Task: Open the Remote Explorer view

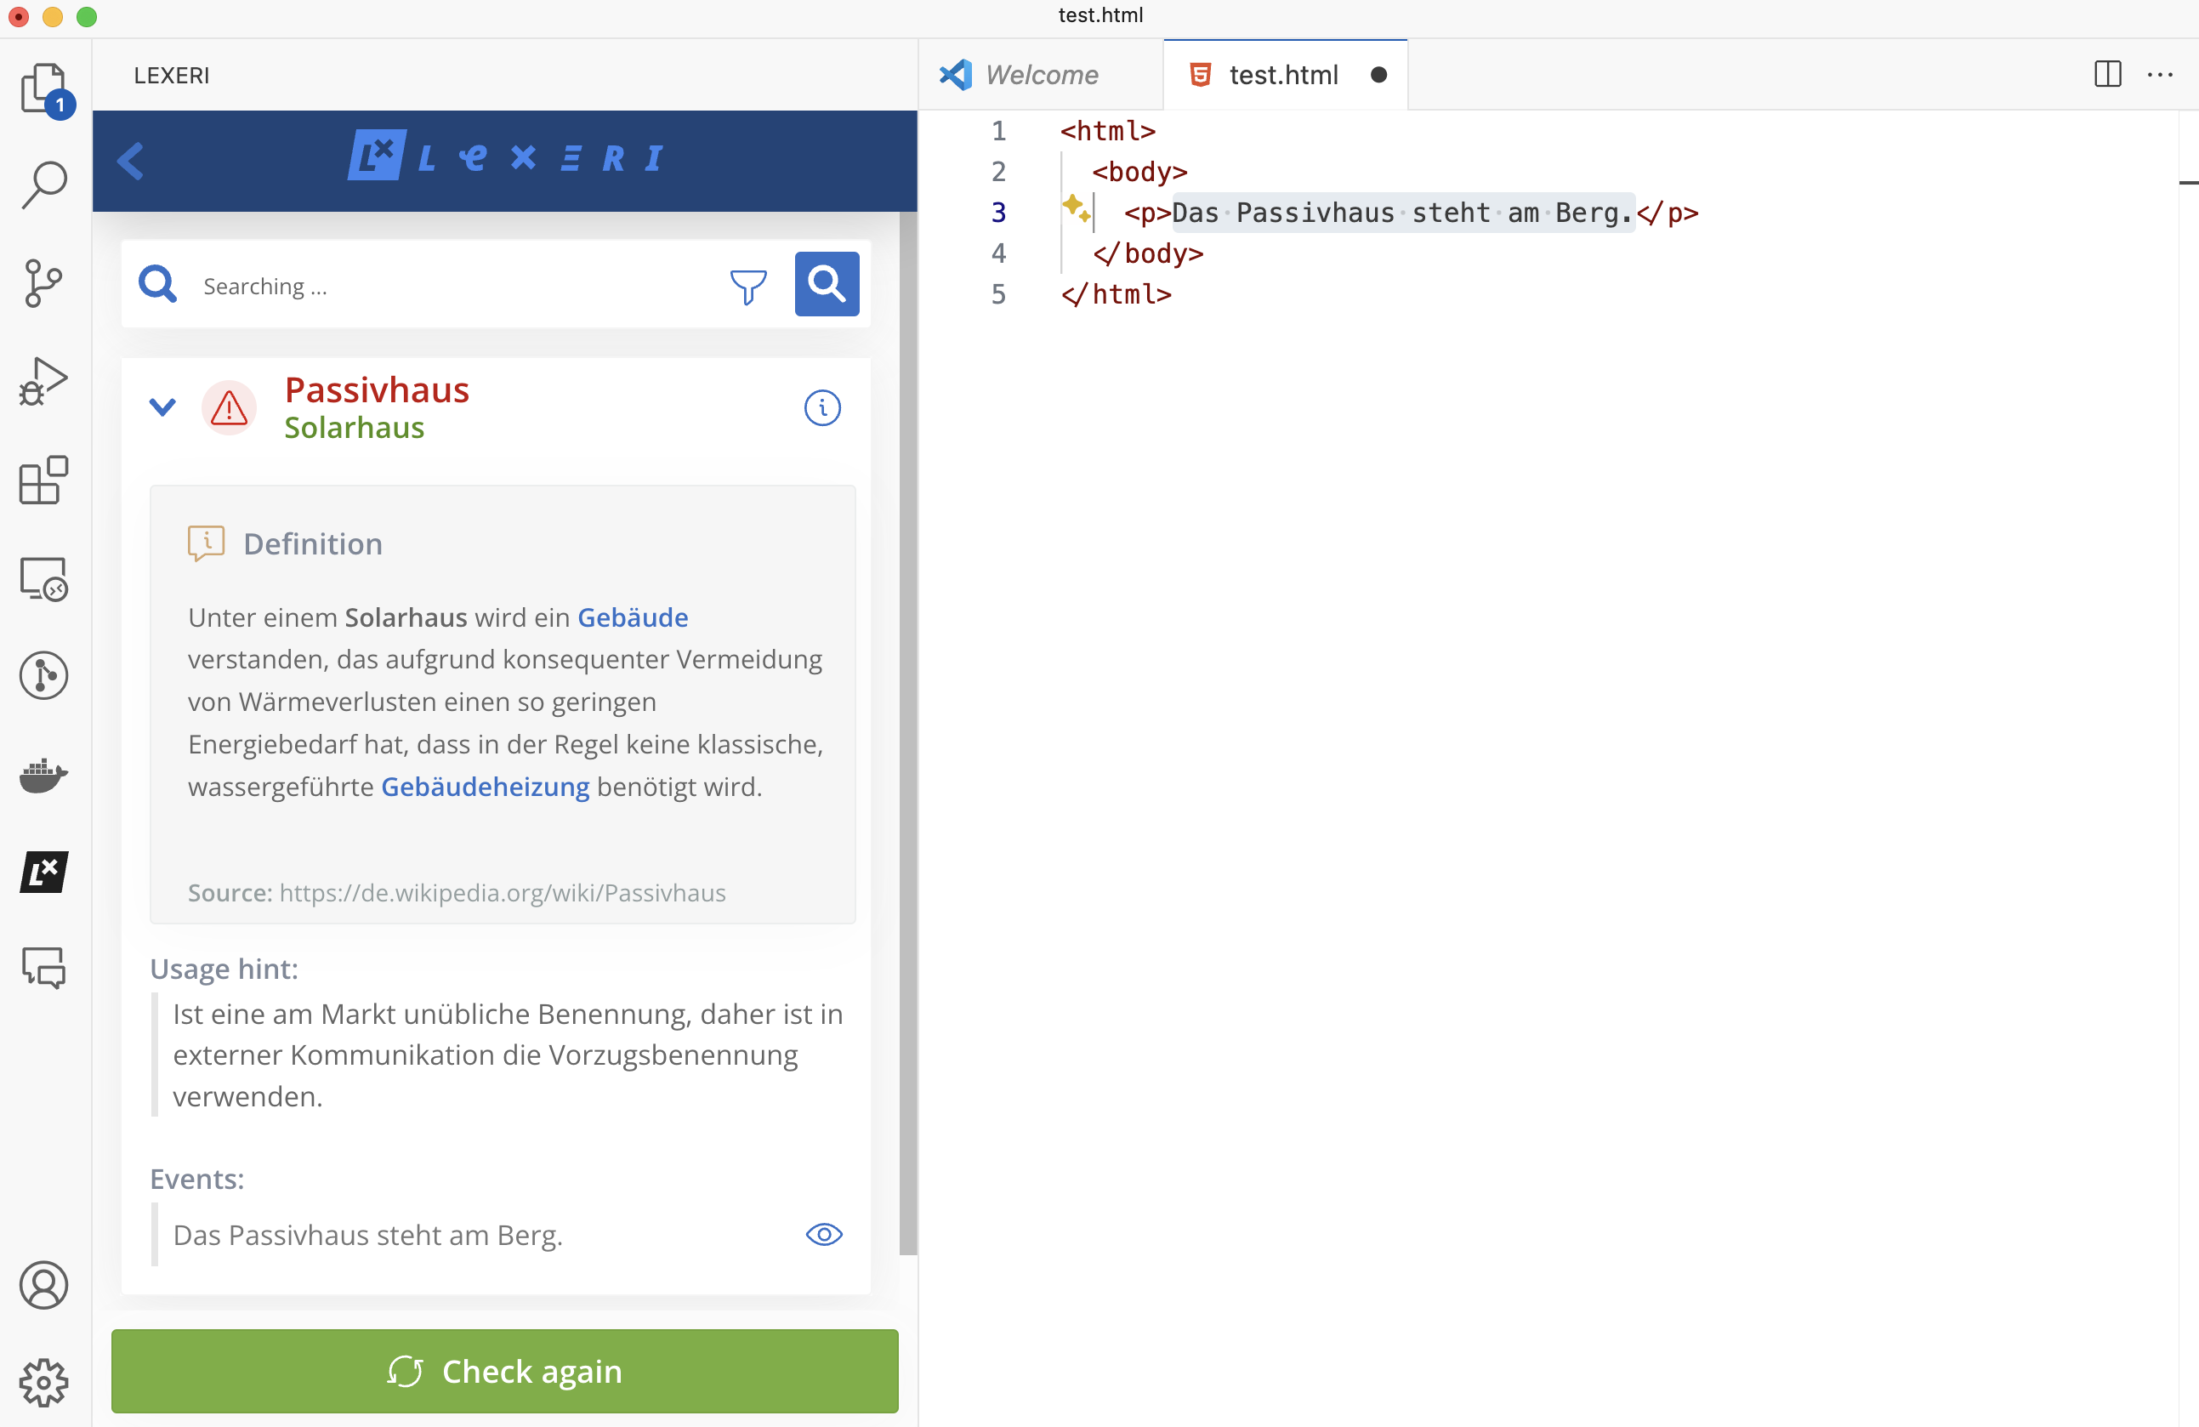Action: tap(43, 579)
